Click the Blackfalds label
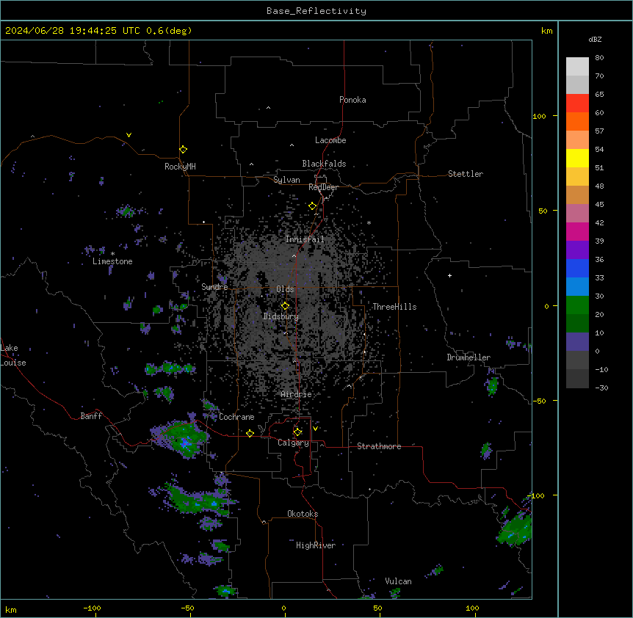 (324, 164)
